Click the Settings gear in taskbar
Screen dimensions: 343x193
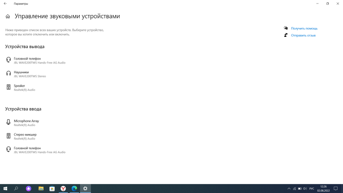85,189
